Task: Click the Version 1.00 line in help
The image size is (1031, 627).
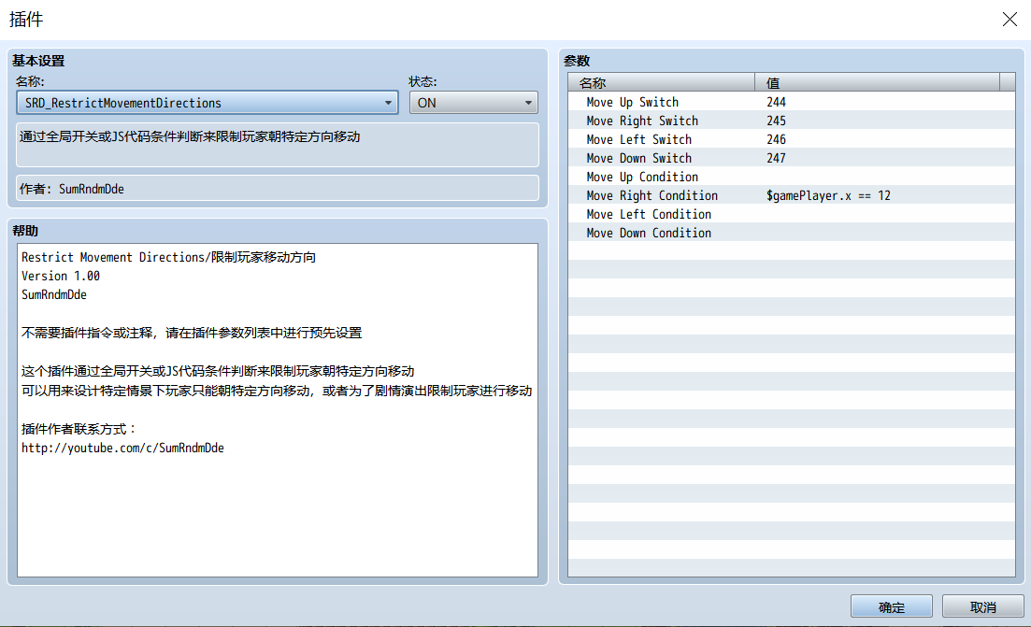Action: 61,276
